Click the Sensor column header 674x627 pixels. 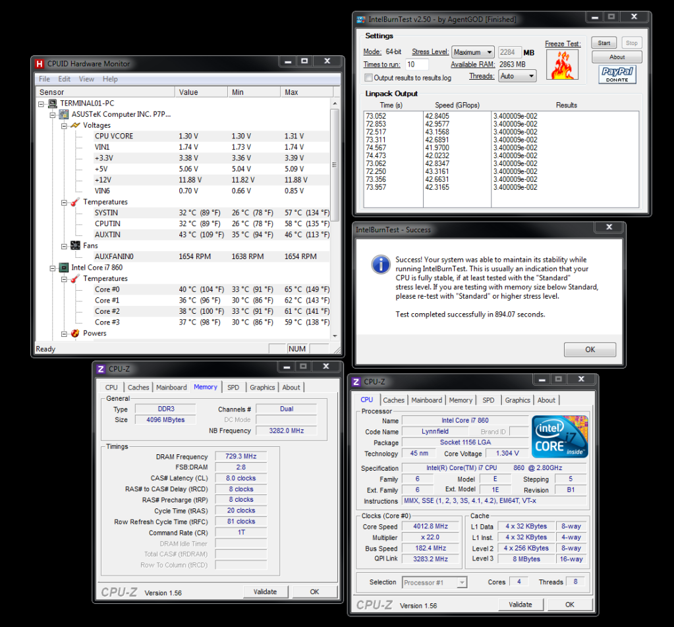105,92
